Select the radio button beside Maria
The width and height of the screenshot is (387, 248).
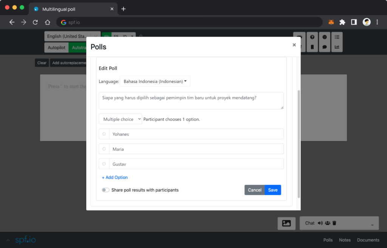pyautogui.click(x=104, y=149)
